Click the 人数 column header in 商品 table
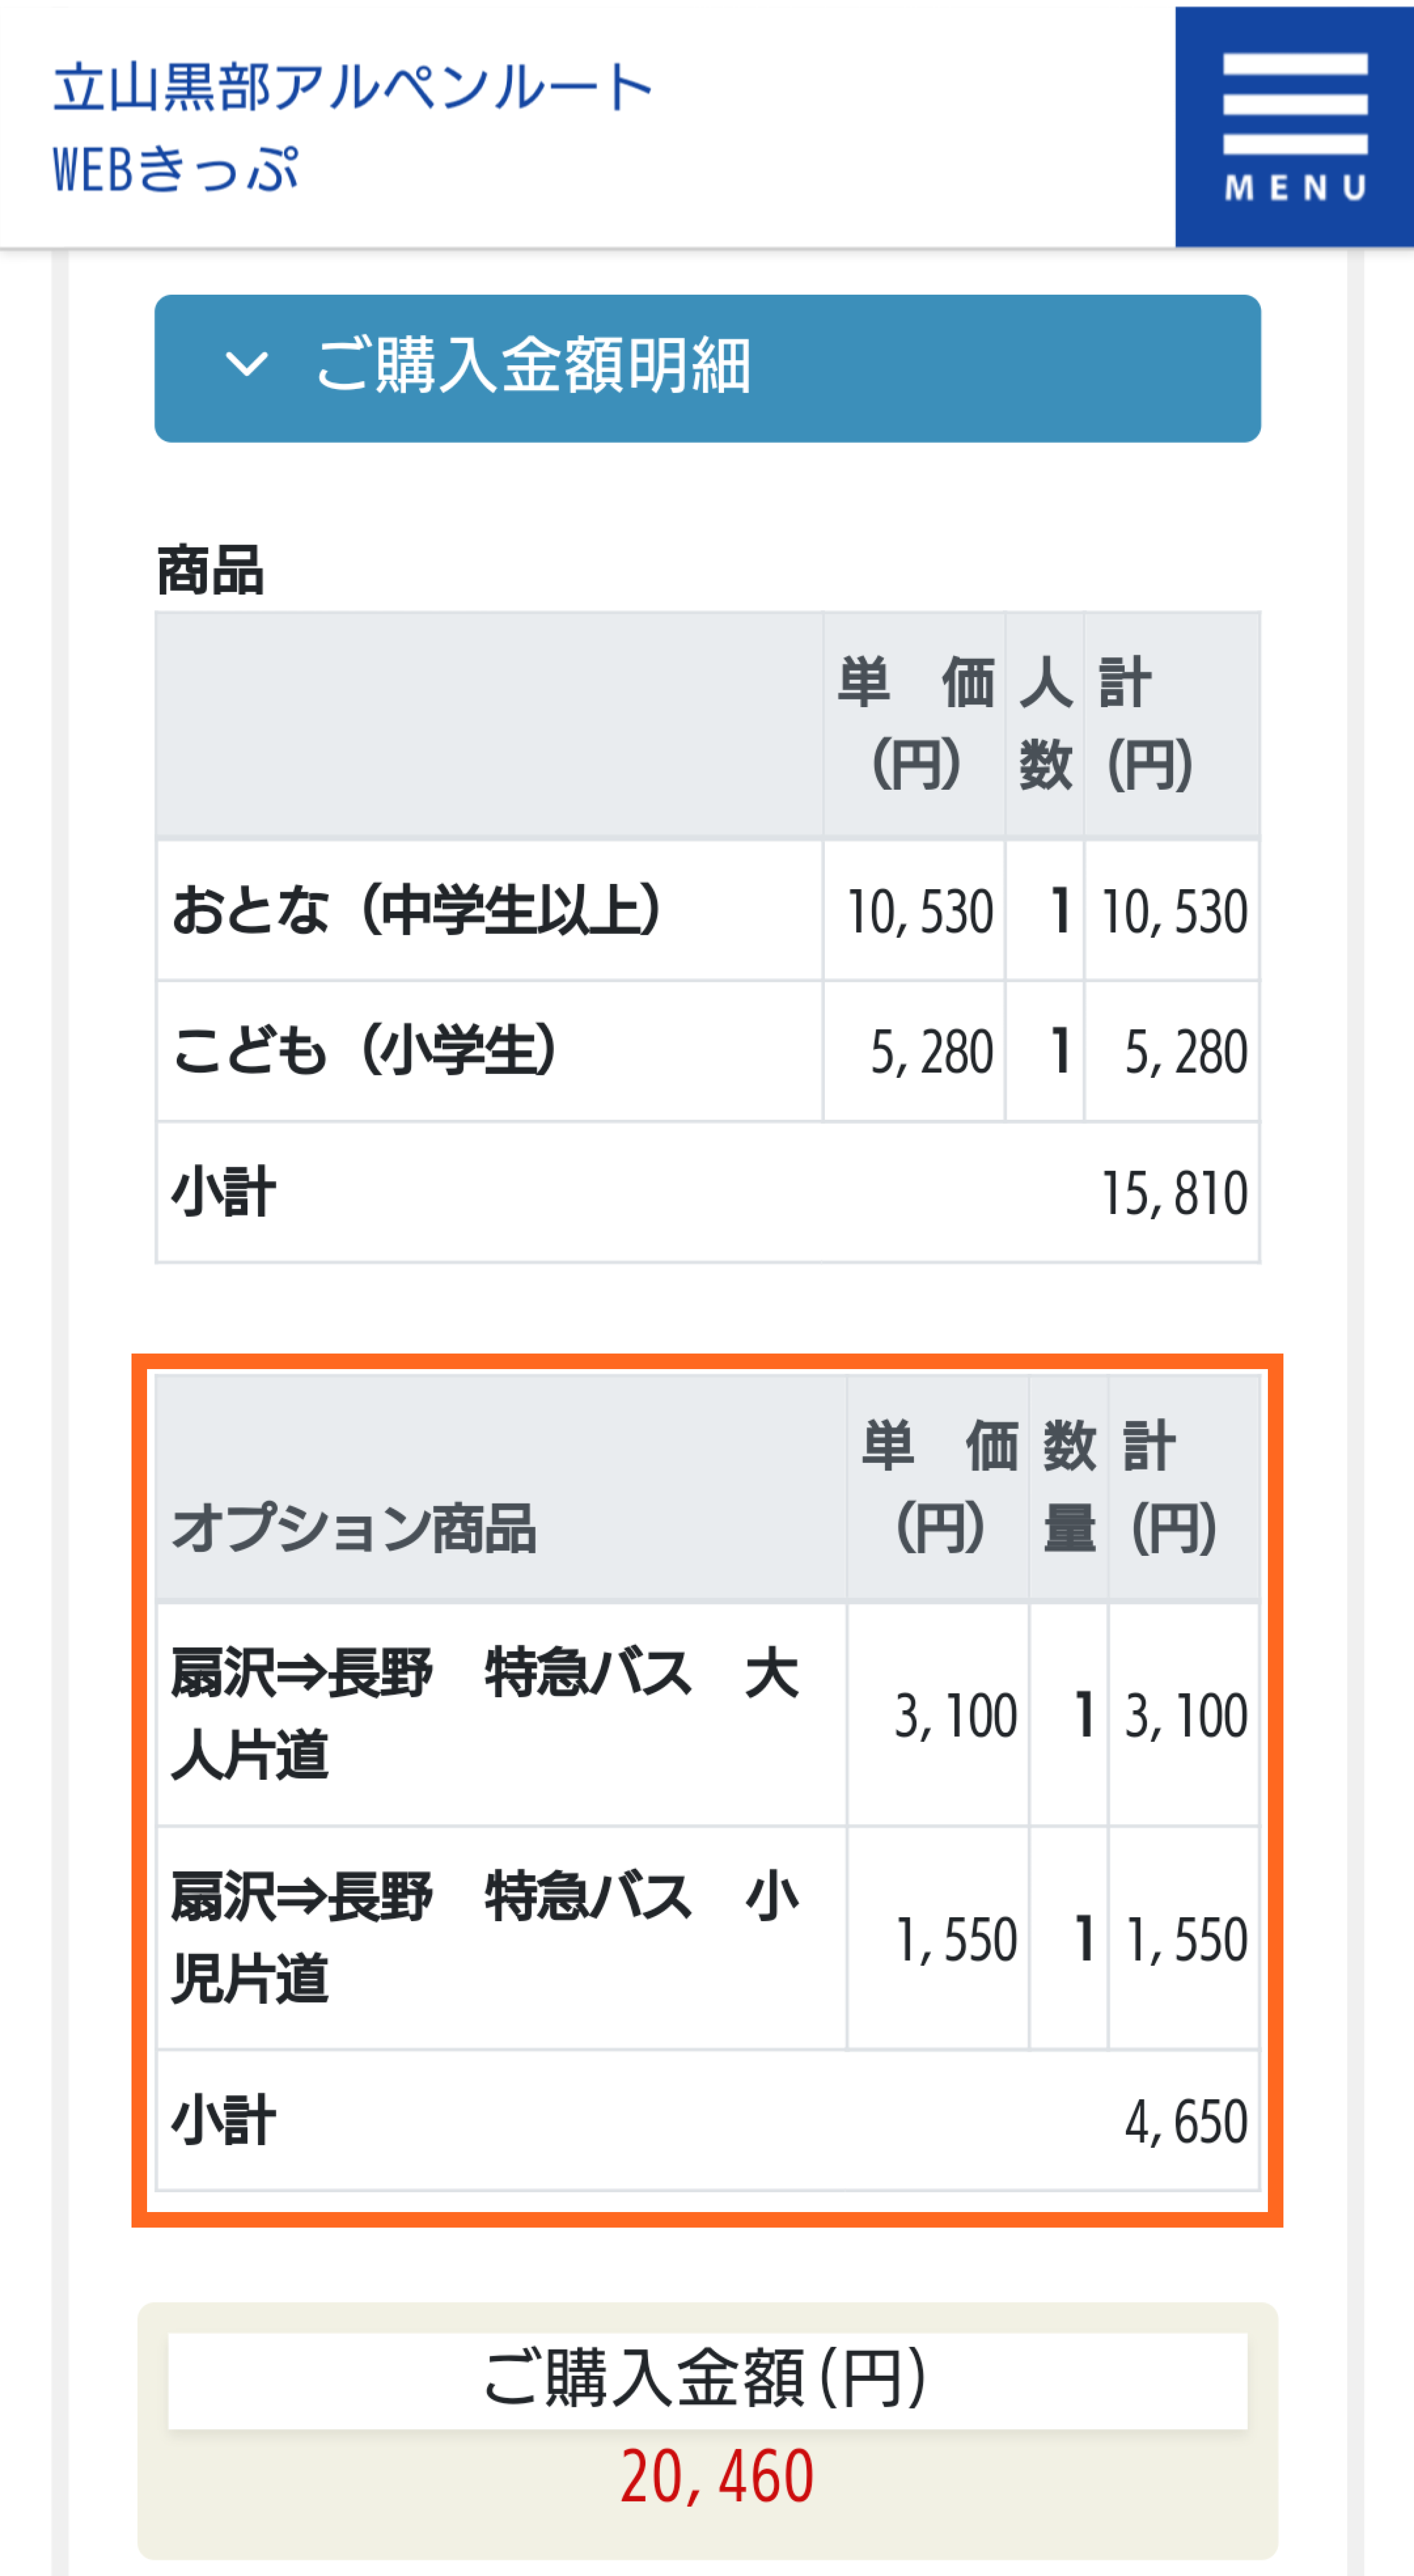The image size is (1414, 2576). 1045,724
